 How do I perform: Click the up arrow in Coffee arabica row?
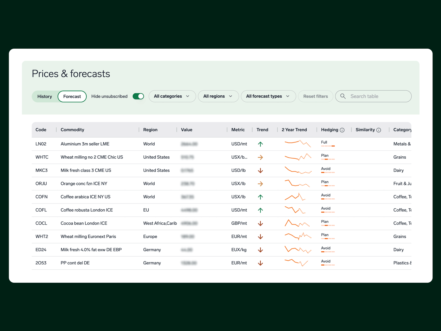(x=260, y=197)
